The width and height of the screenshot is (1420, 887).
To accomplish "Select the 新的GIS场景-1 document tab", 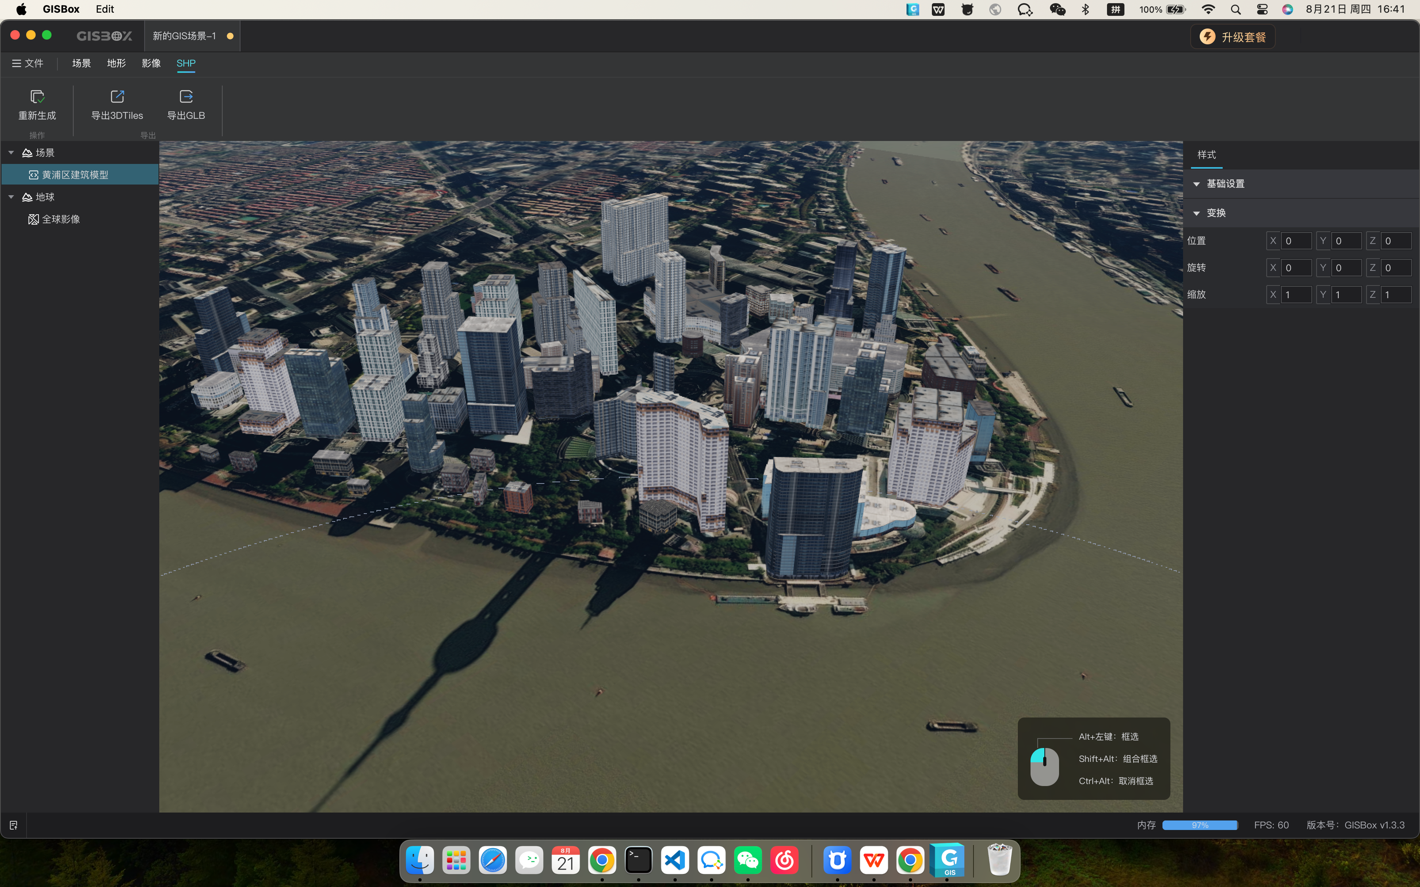I will [184, 36].
